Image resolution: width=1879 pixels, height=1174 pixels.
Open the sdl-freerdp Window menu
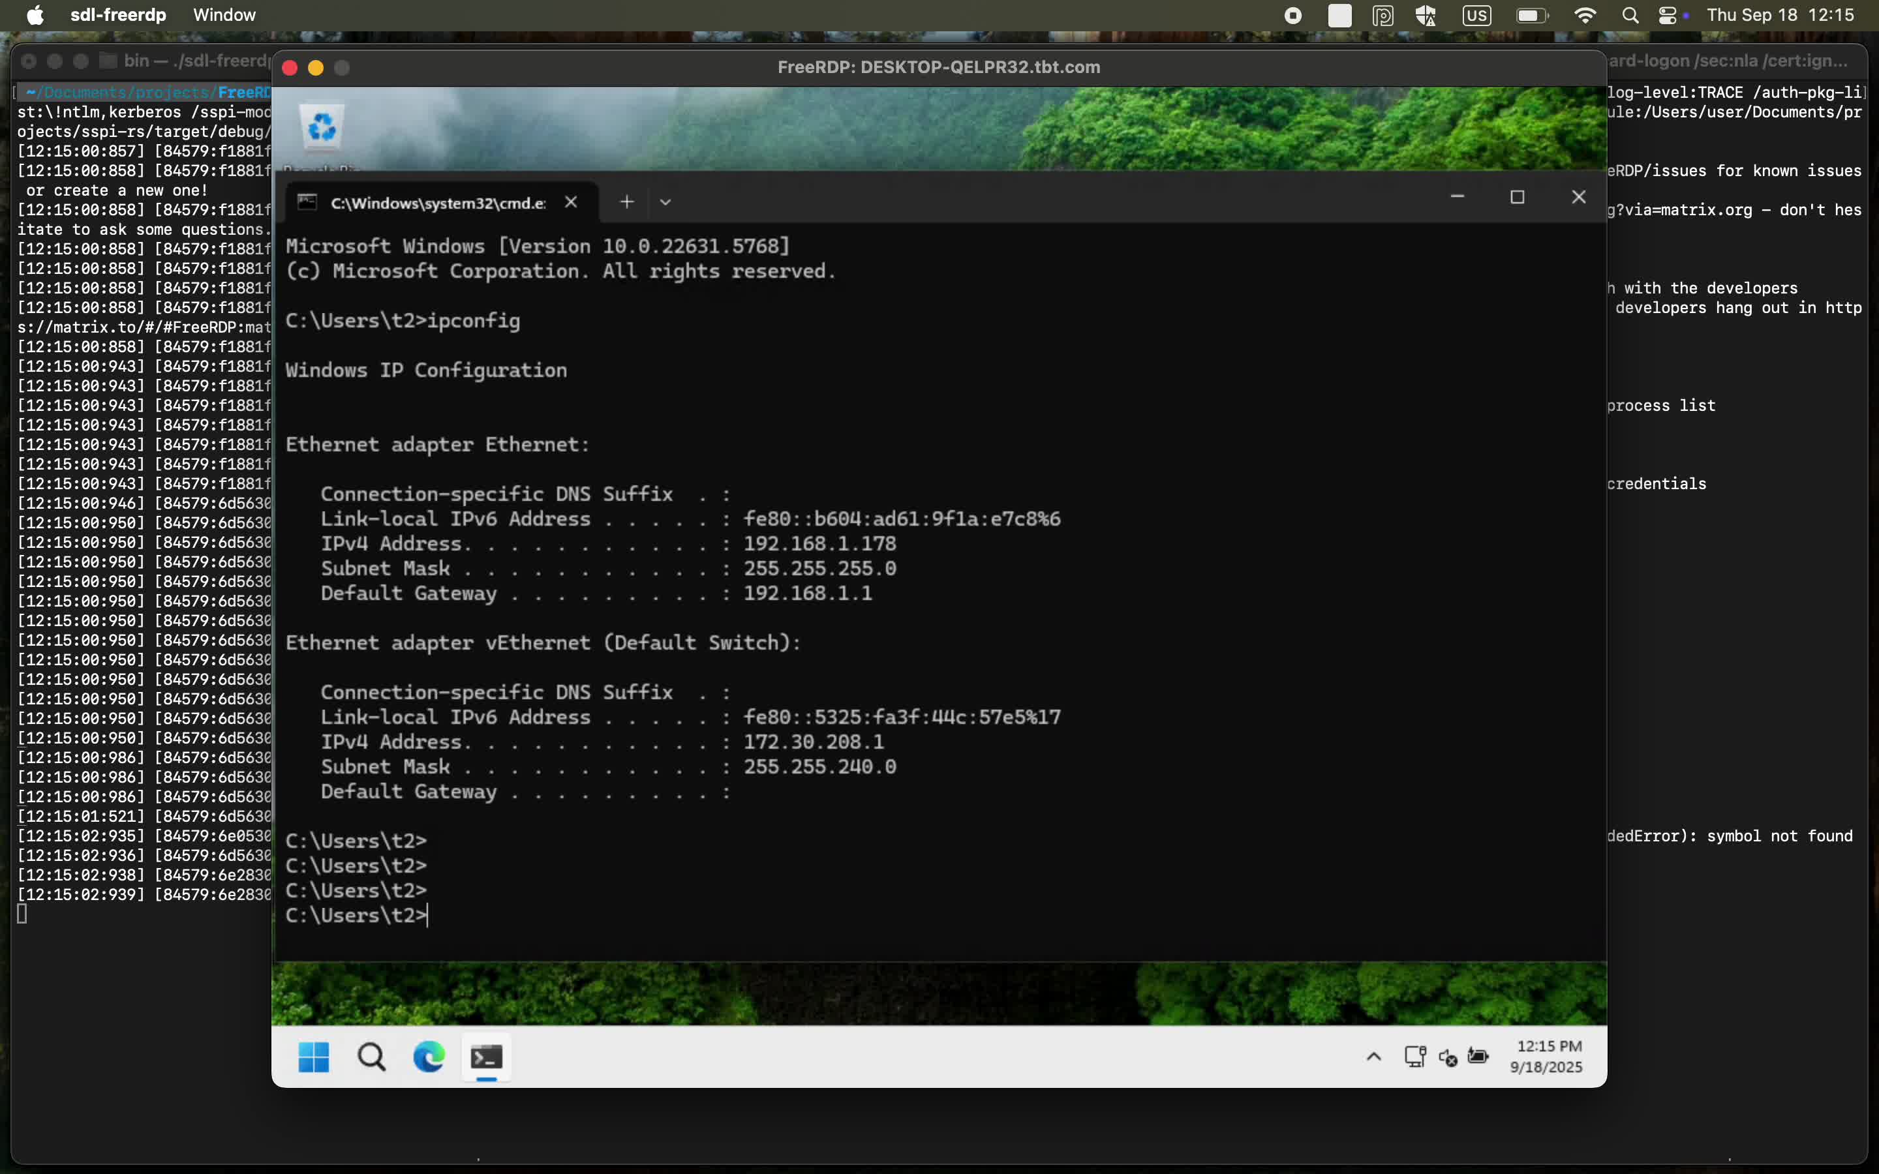224,15
